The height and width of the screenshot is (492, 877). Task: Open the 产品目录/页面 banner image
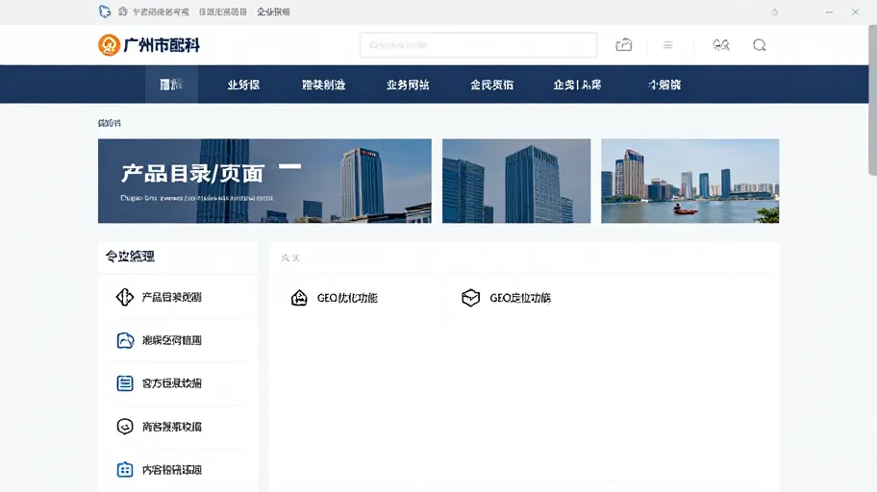(264, 181)
